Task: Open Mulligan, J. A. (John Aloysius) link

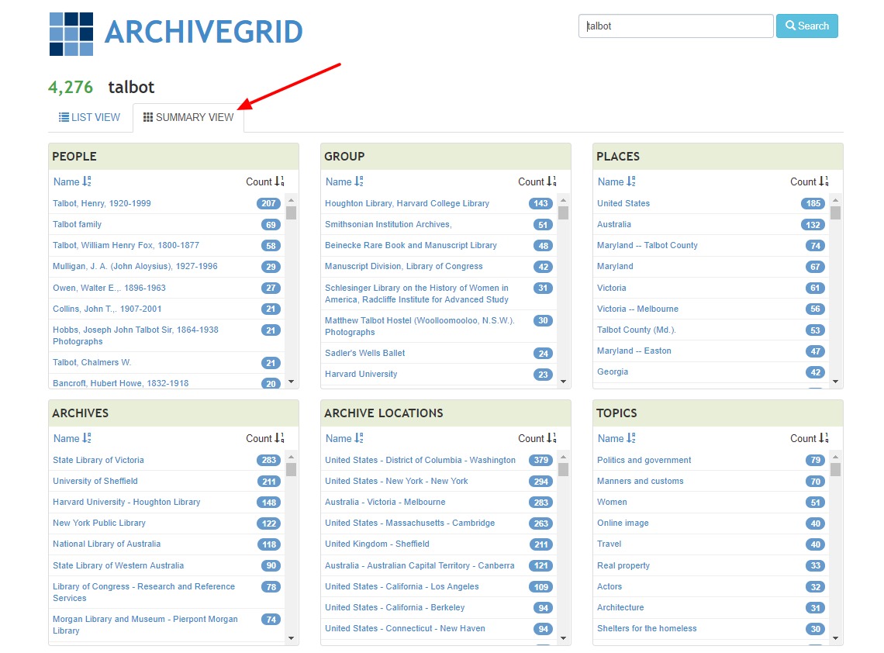Action: tap(135, 266)
